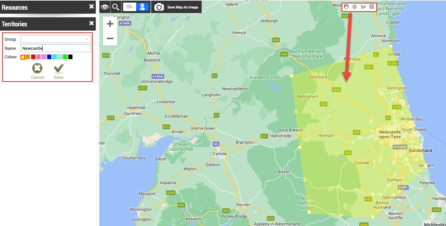Pick the polygon drawing tool
The image size is (446, 226).
[363, 7]
